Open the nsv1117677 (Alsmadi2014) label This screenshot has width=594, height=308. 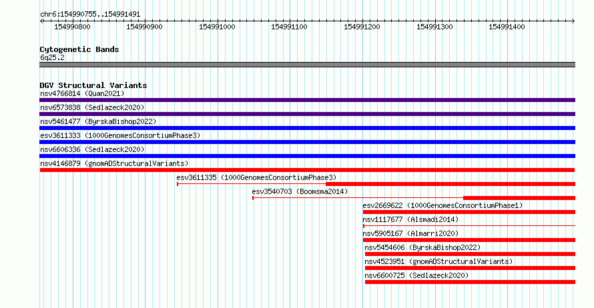[410, 219]
